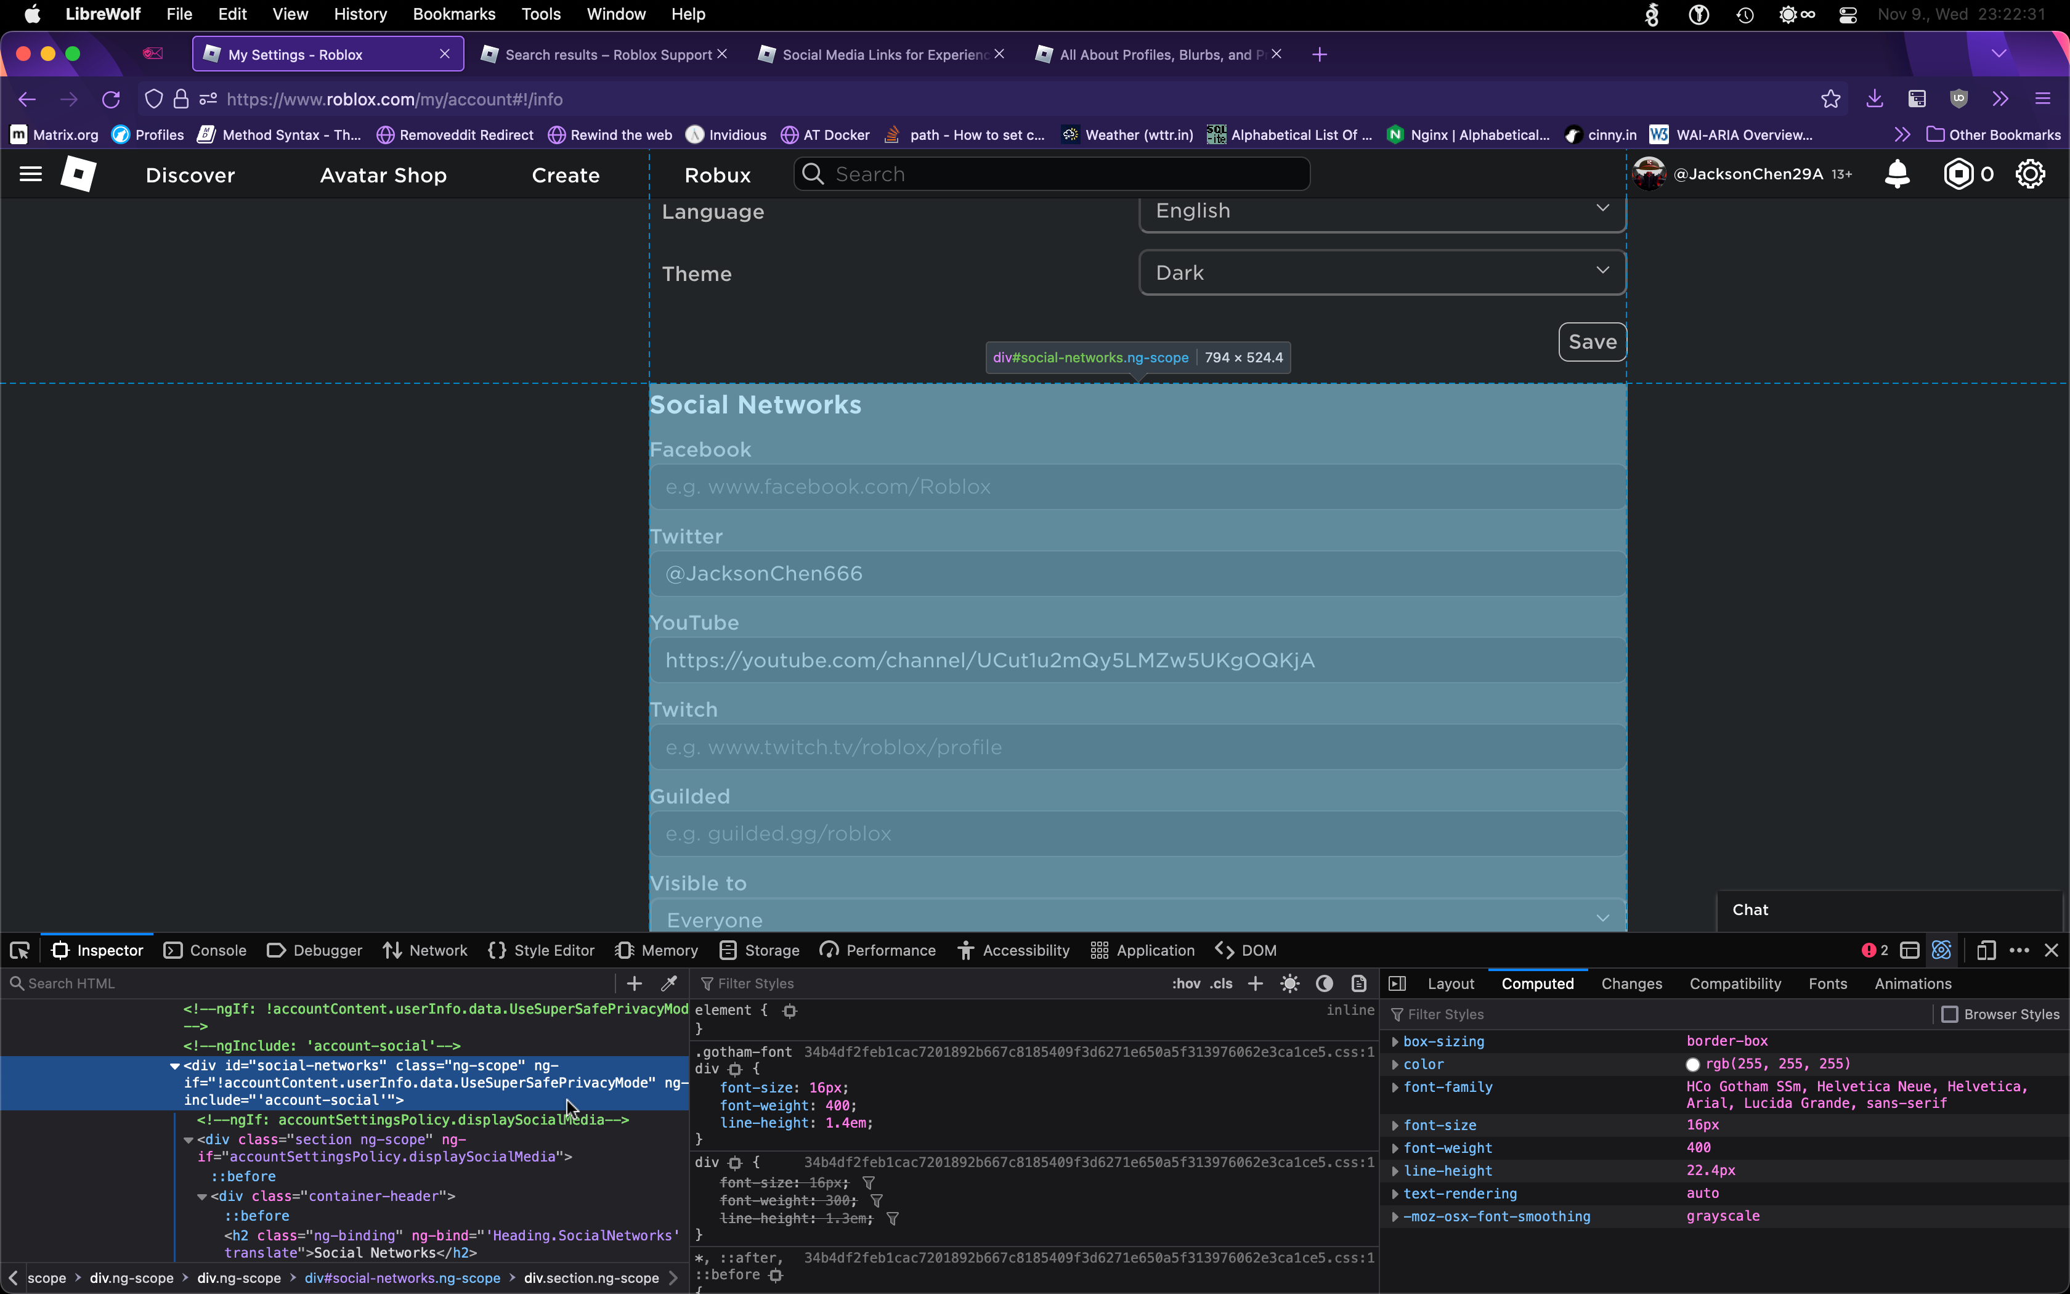The width and height of the screenshot is (2070, 1294).
Task: Grab a page color with the eyedropper
Action: tap(670, 982)
